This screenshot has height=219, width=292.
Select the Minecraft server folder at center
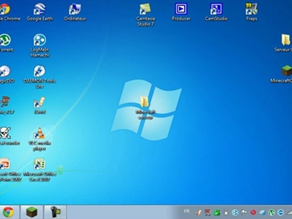(145, 108)
